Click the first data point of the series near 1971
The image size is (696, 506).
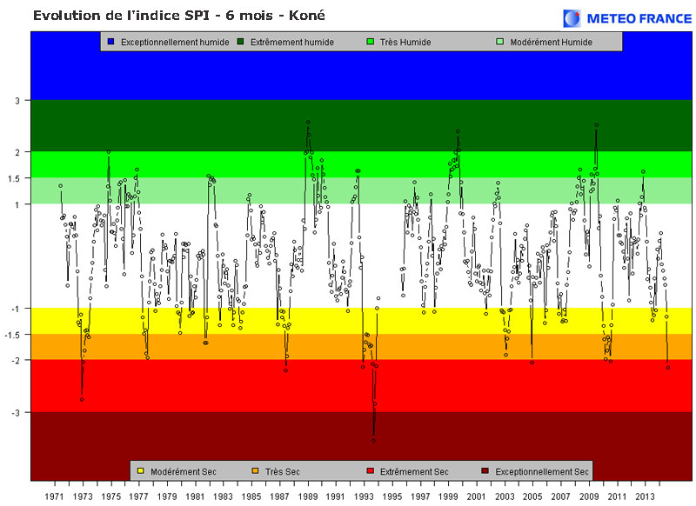click(x=60, y=186)
